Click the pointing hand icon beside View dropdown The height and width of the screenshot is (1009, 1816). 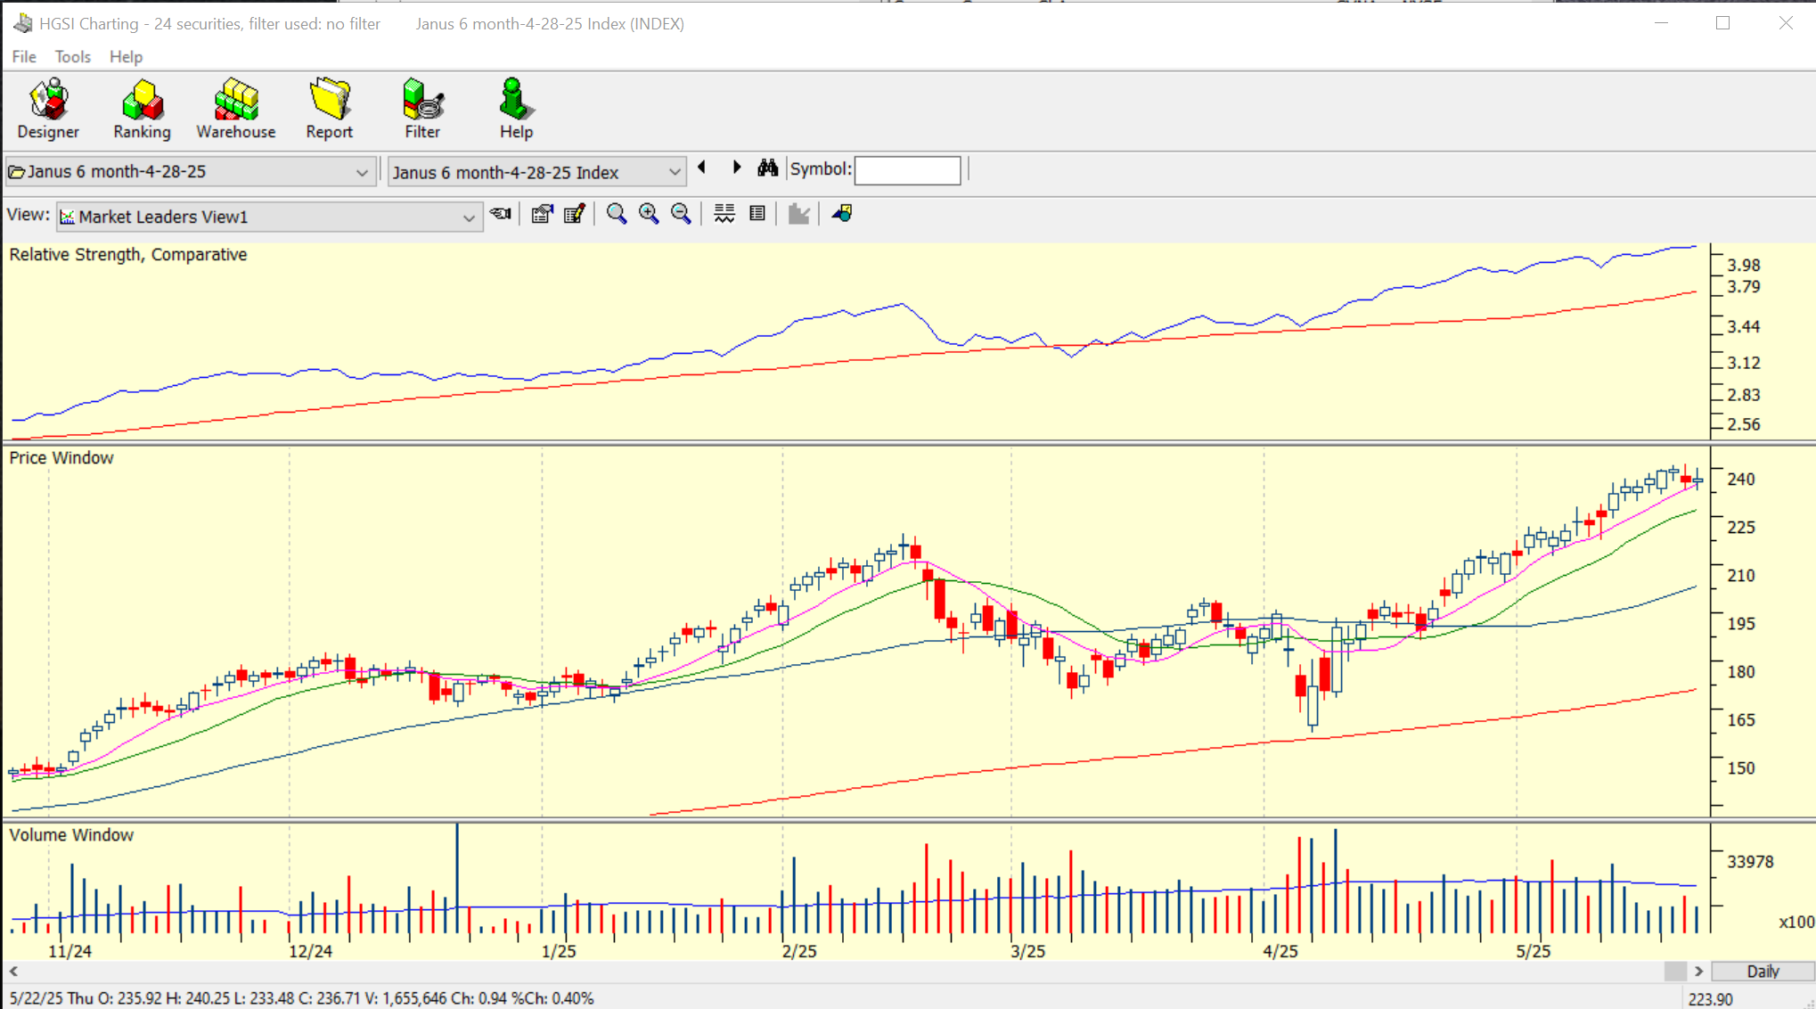click(501, 214)
